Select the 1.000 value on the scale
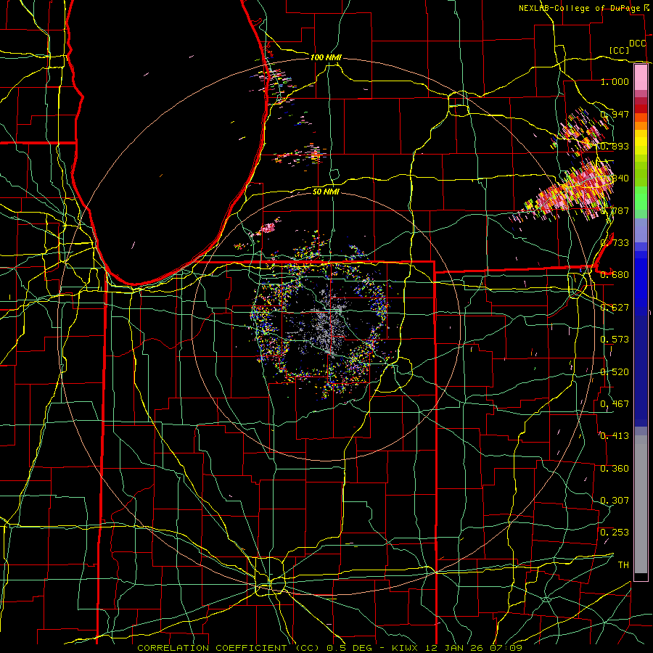This screenshot has width=653, height=653. click(x=615, y=81)
